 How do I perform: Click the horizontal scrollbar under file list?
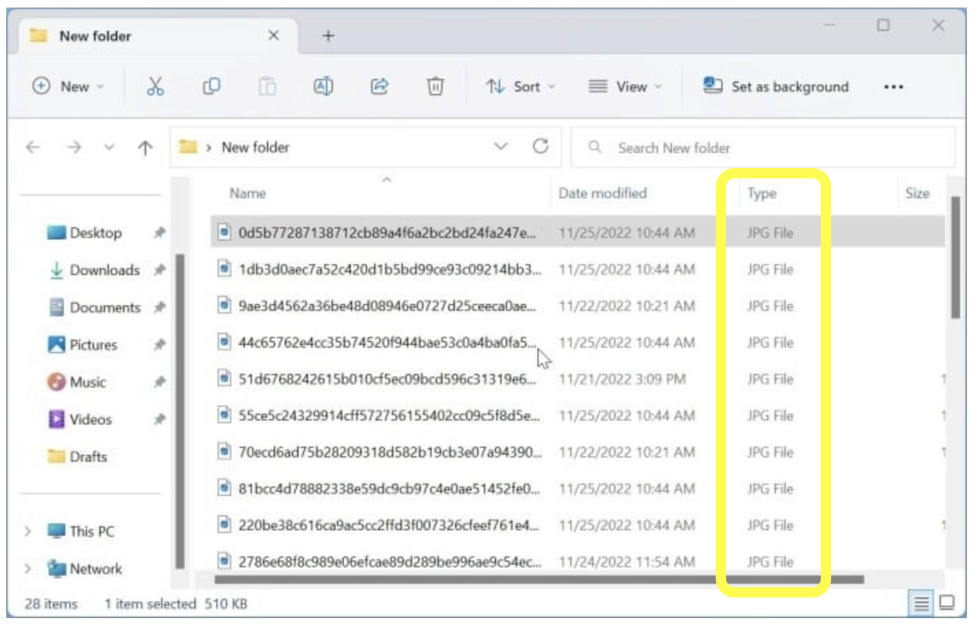point(539,580)
